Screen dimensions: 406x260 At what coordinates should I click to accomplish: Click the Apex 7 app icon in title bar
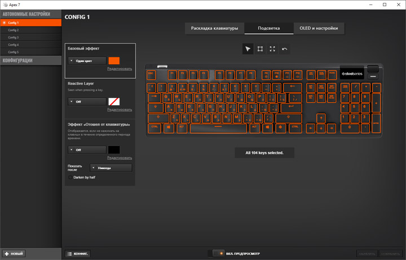pyautogui.click(x=5, y=5)
